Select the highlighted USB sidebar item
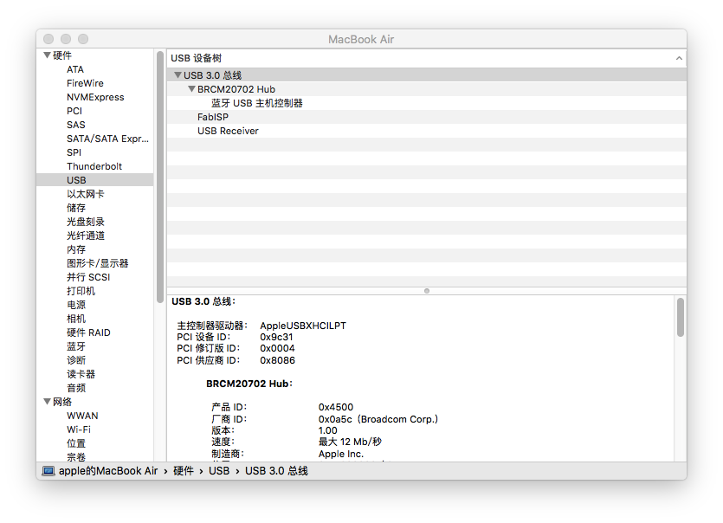 (95, 180)
